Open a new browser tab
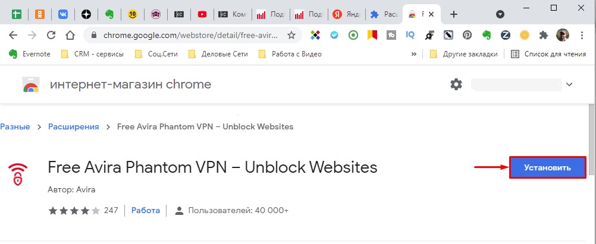The width and height of the screenshot is (596, 244). [454, 14]
